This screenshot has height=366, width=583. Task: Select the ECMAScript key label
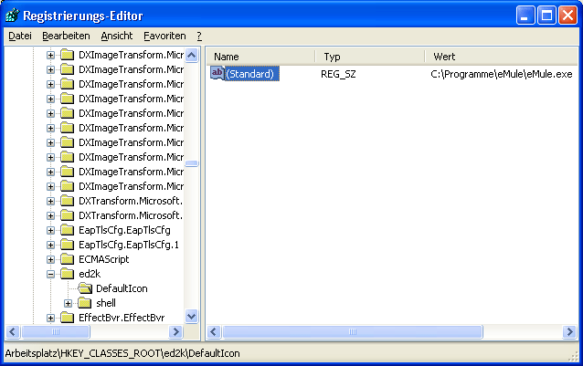[104, 259]
